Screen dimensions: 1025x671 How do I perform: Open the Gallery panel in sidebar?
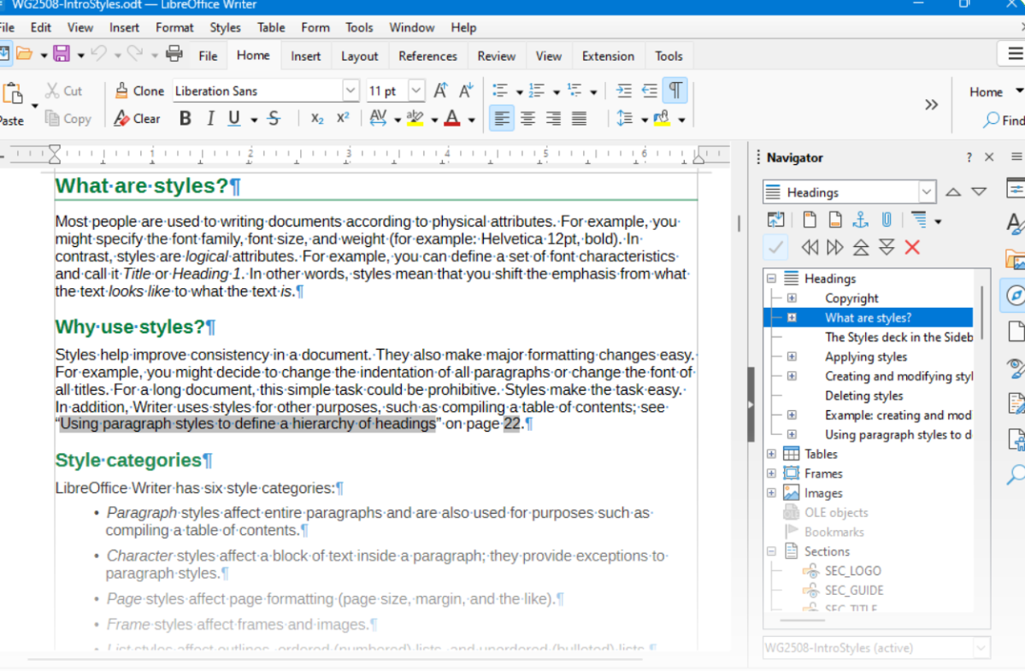pyautogui.click(x=1015, y=259)
